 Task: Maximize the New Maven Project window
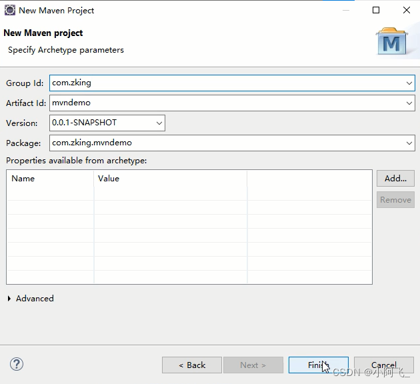pos(376,10)
